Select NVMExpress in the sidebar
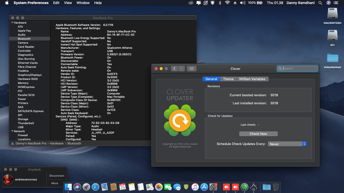Image resolution: width=344 pixels, height=193 pixels. click(26, 87)
